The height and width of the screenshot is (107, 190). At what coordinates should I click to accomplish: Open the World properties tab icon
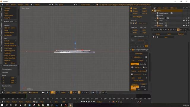(x=166, y=29)
